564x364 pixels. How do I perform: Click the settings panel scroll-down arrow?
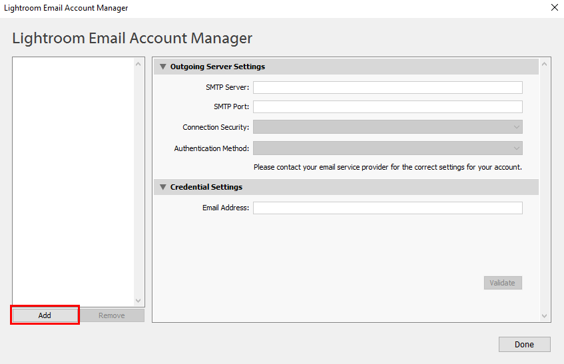tap(545, 316)
